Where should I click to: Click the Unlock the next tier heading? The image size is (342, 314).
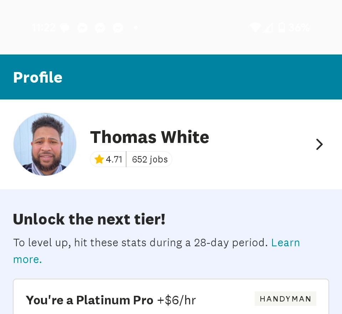pos(89,219)
